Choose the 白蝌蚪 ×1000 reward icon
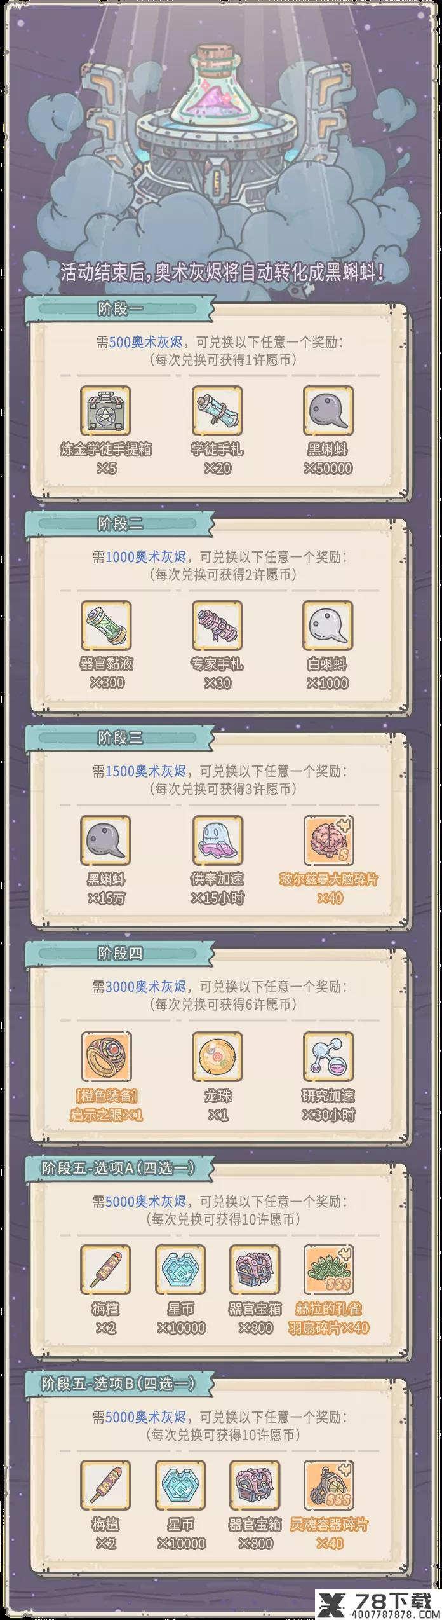This screenshot has width=442, height=1620. click(x=328, y=624)
